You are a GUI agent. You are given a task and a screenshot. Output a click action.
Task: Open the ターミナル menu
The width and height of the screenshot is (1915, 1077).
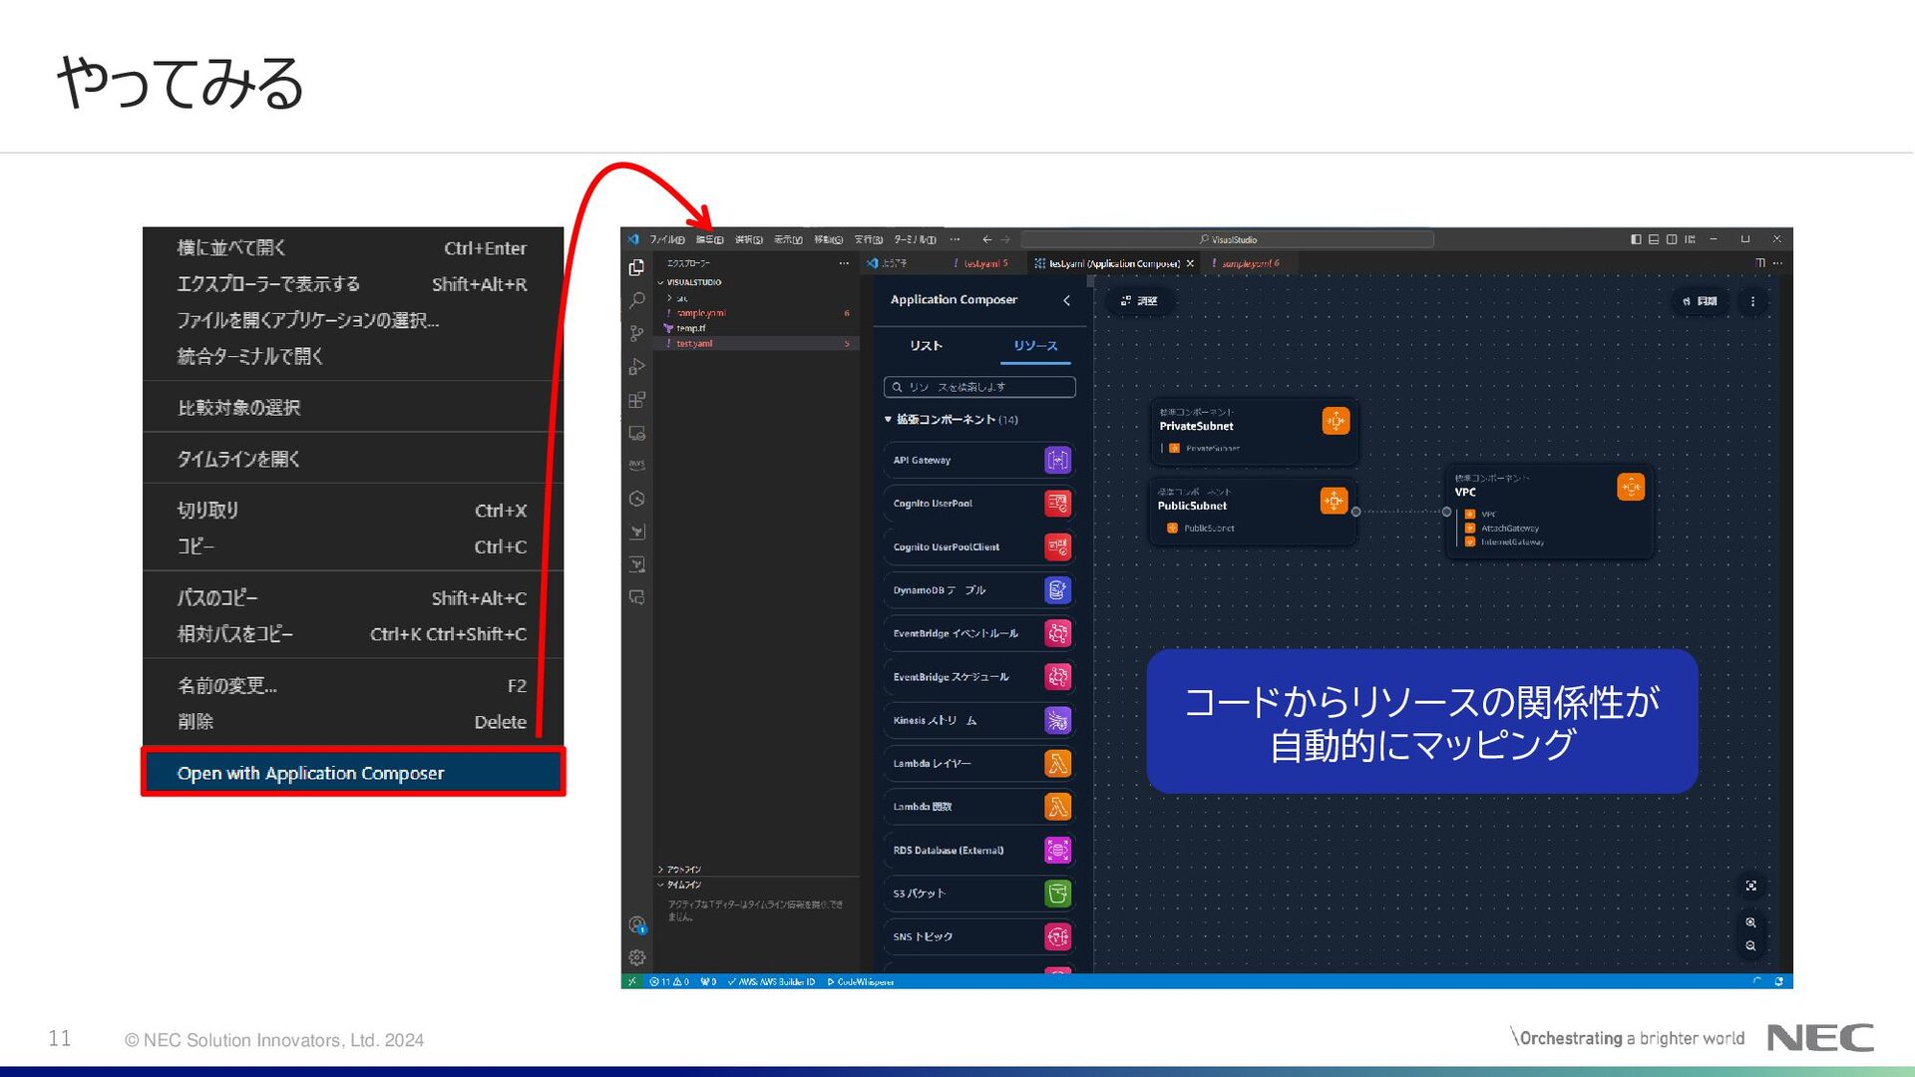[x=915, y=239]
